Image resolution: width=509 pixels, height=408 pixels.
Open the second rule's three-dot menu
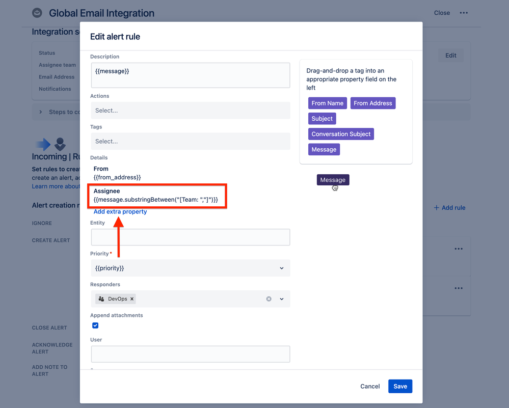(459, 288)
